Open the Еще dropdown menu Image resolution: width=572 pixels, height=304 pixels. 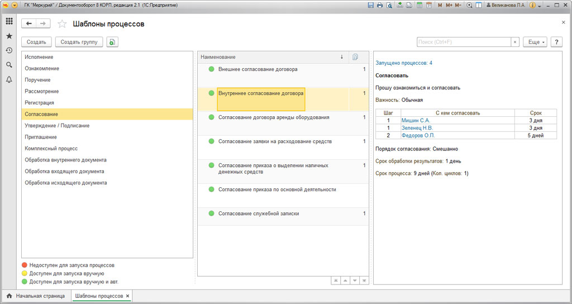click(x=535, y=42)
